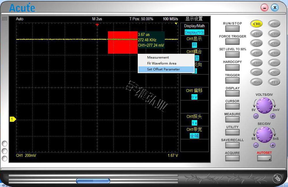
Task: Click the blue horizontal scrollbar thumb
Action: pos(93,181)
